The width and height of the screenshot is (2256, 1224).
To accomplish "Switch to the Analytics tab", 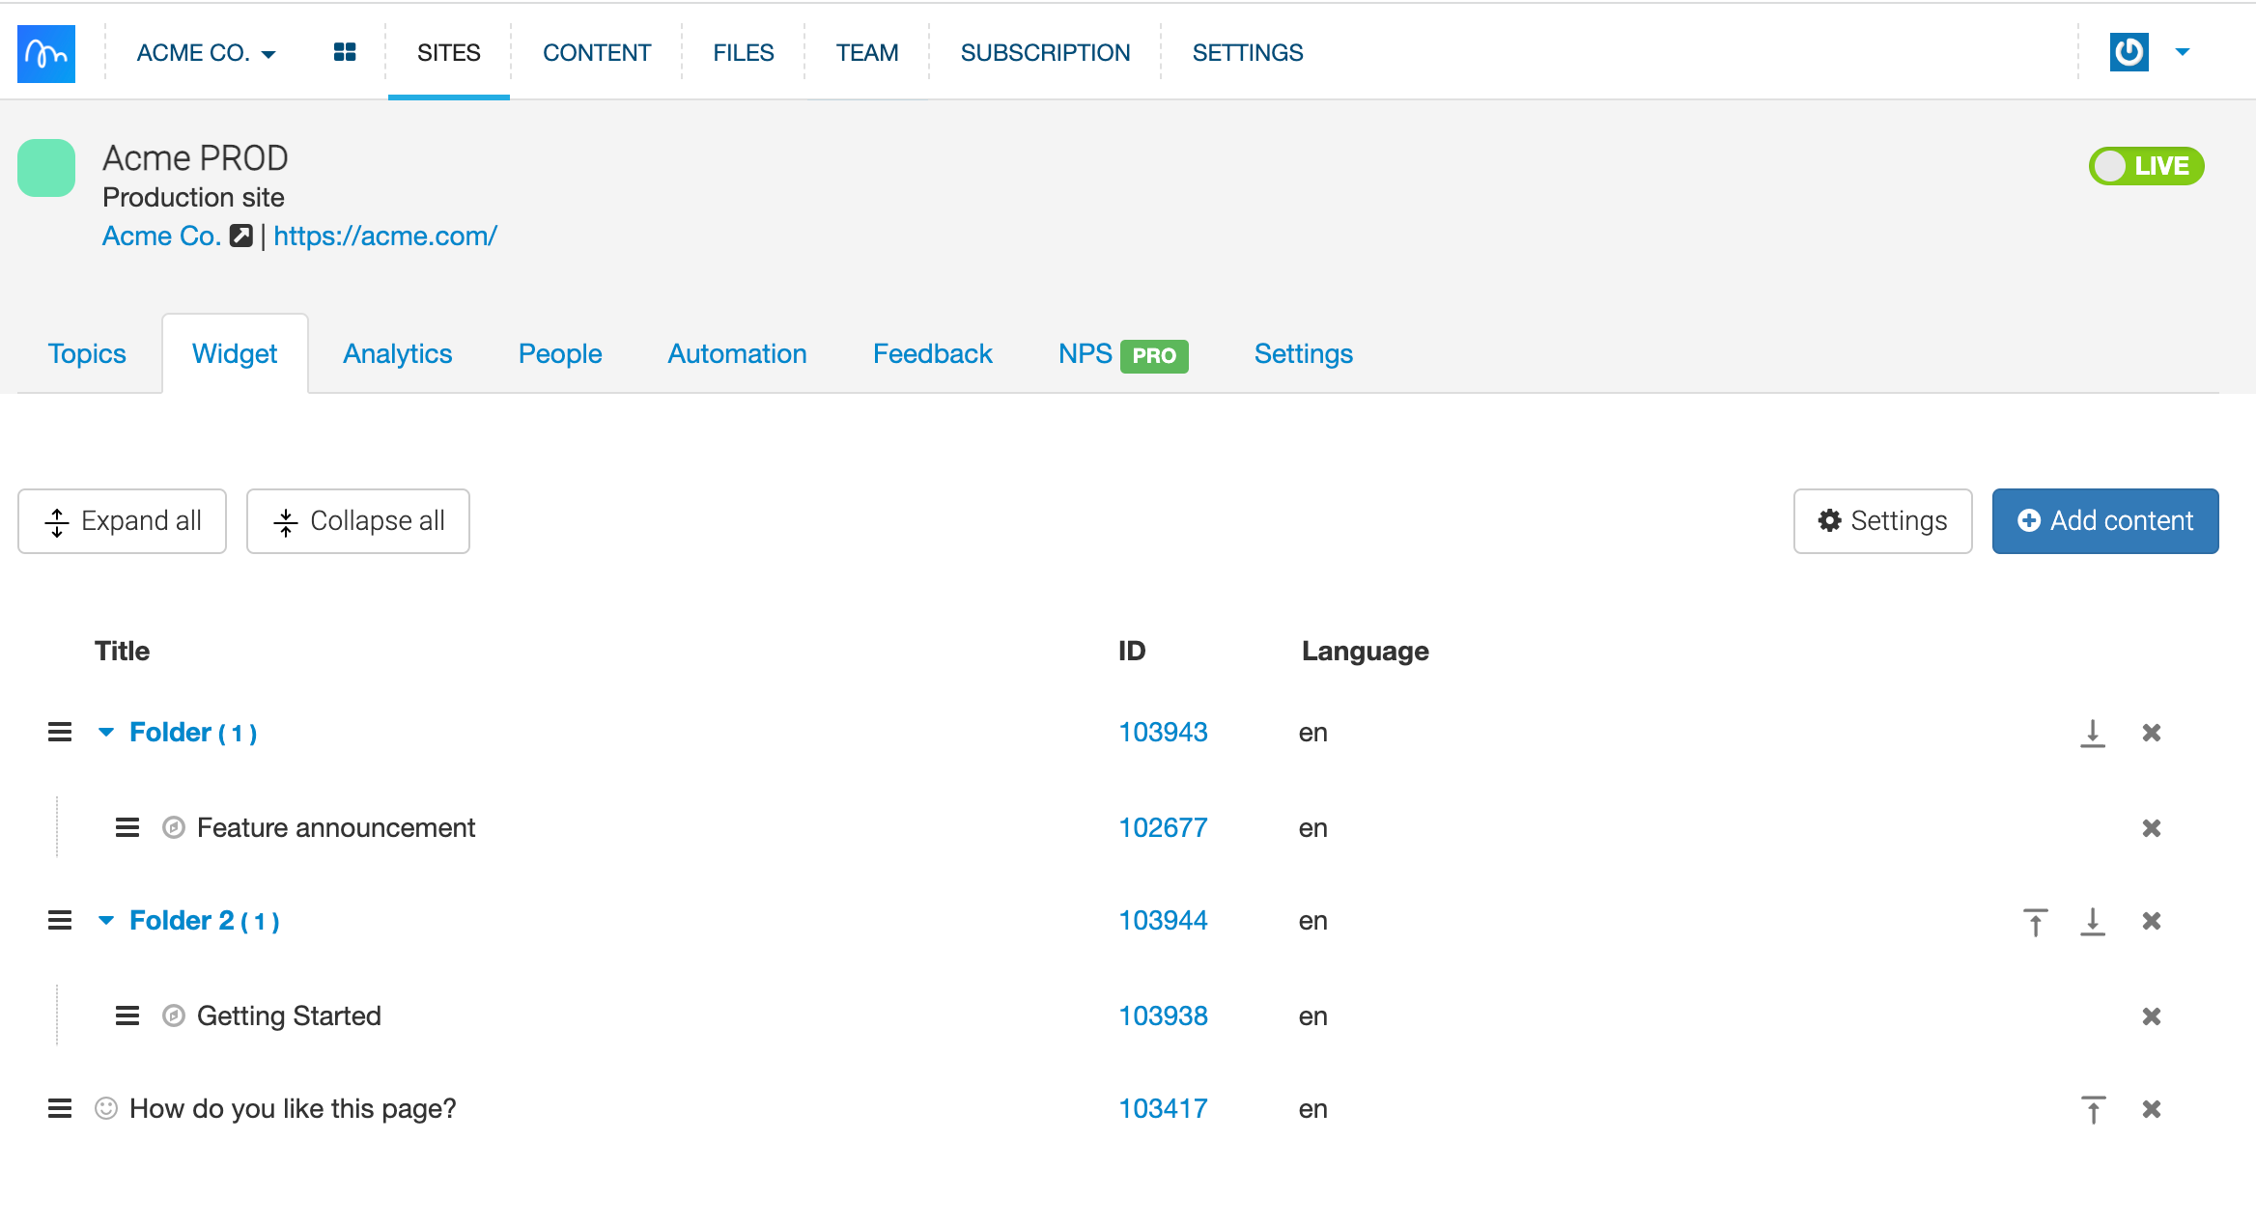I will click(397, 353).
